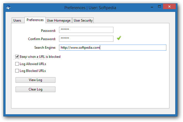Open the View Log button
The height and width of the screenshot is (122, 183).
pos(35,80)
